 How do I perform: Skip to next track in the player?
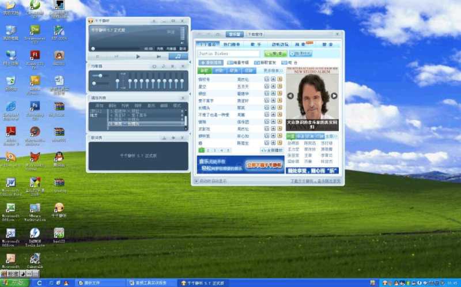tap(158, 56)
